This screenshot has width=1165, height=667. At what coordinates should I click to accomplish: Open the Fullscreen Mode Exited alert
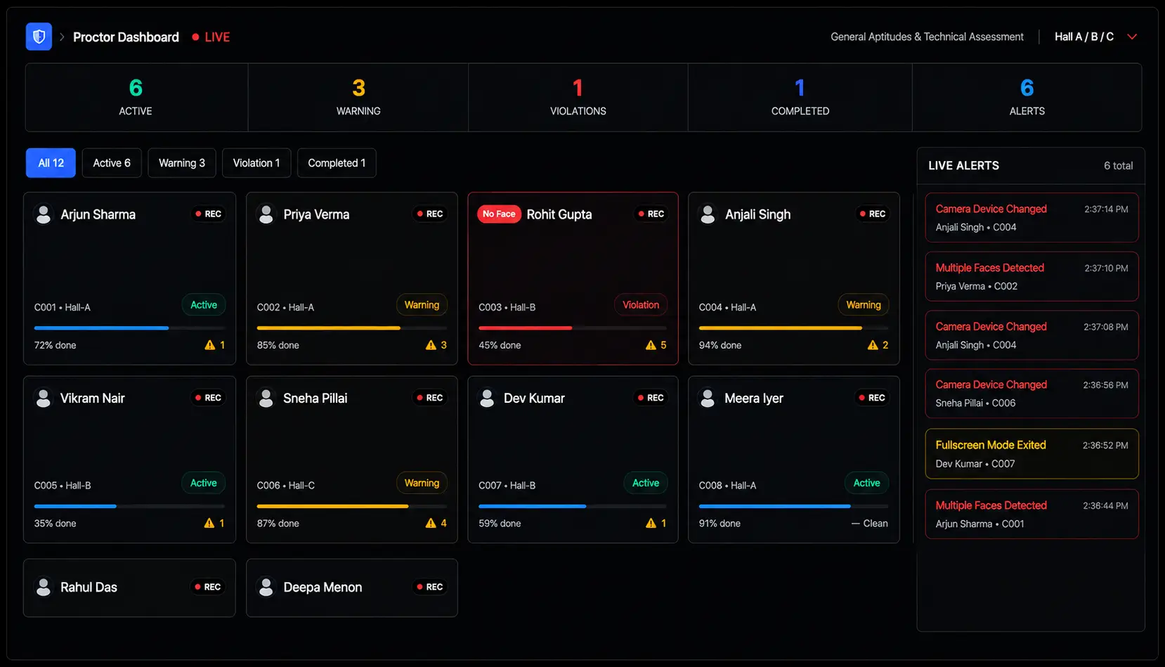(1031, 454)
